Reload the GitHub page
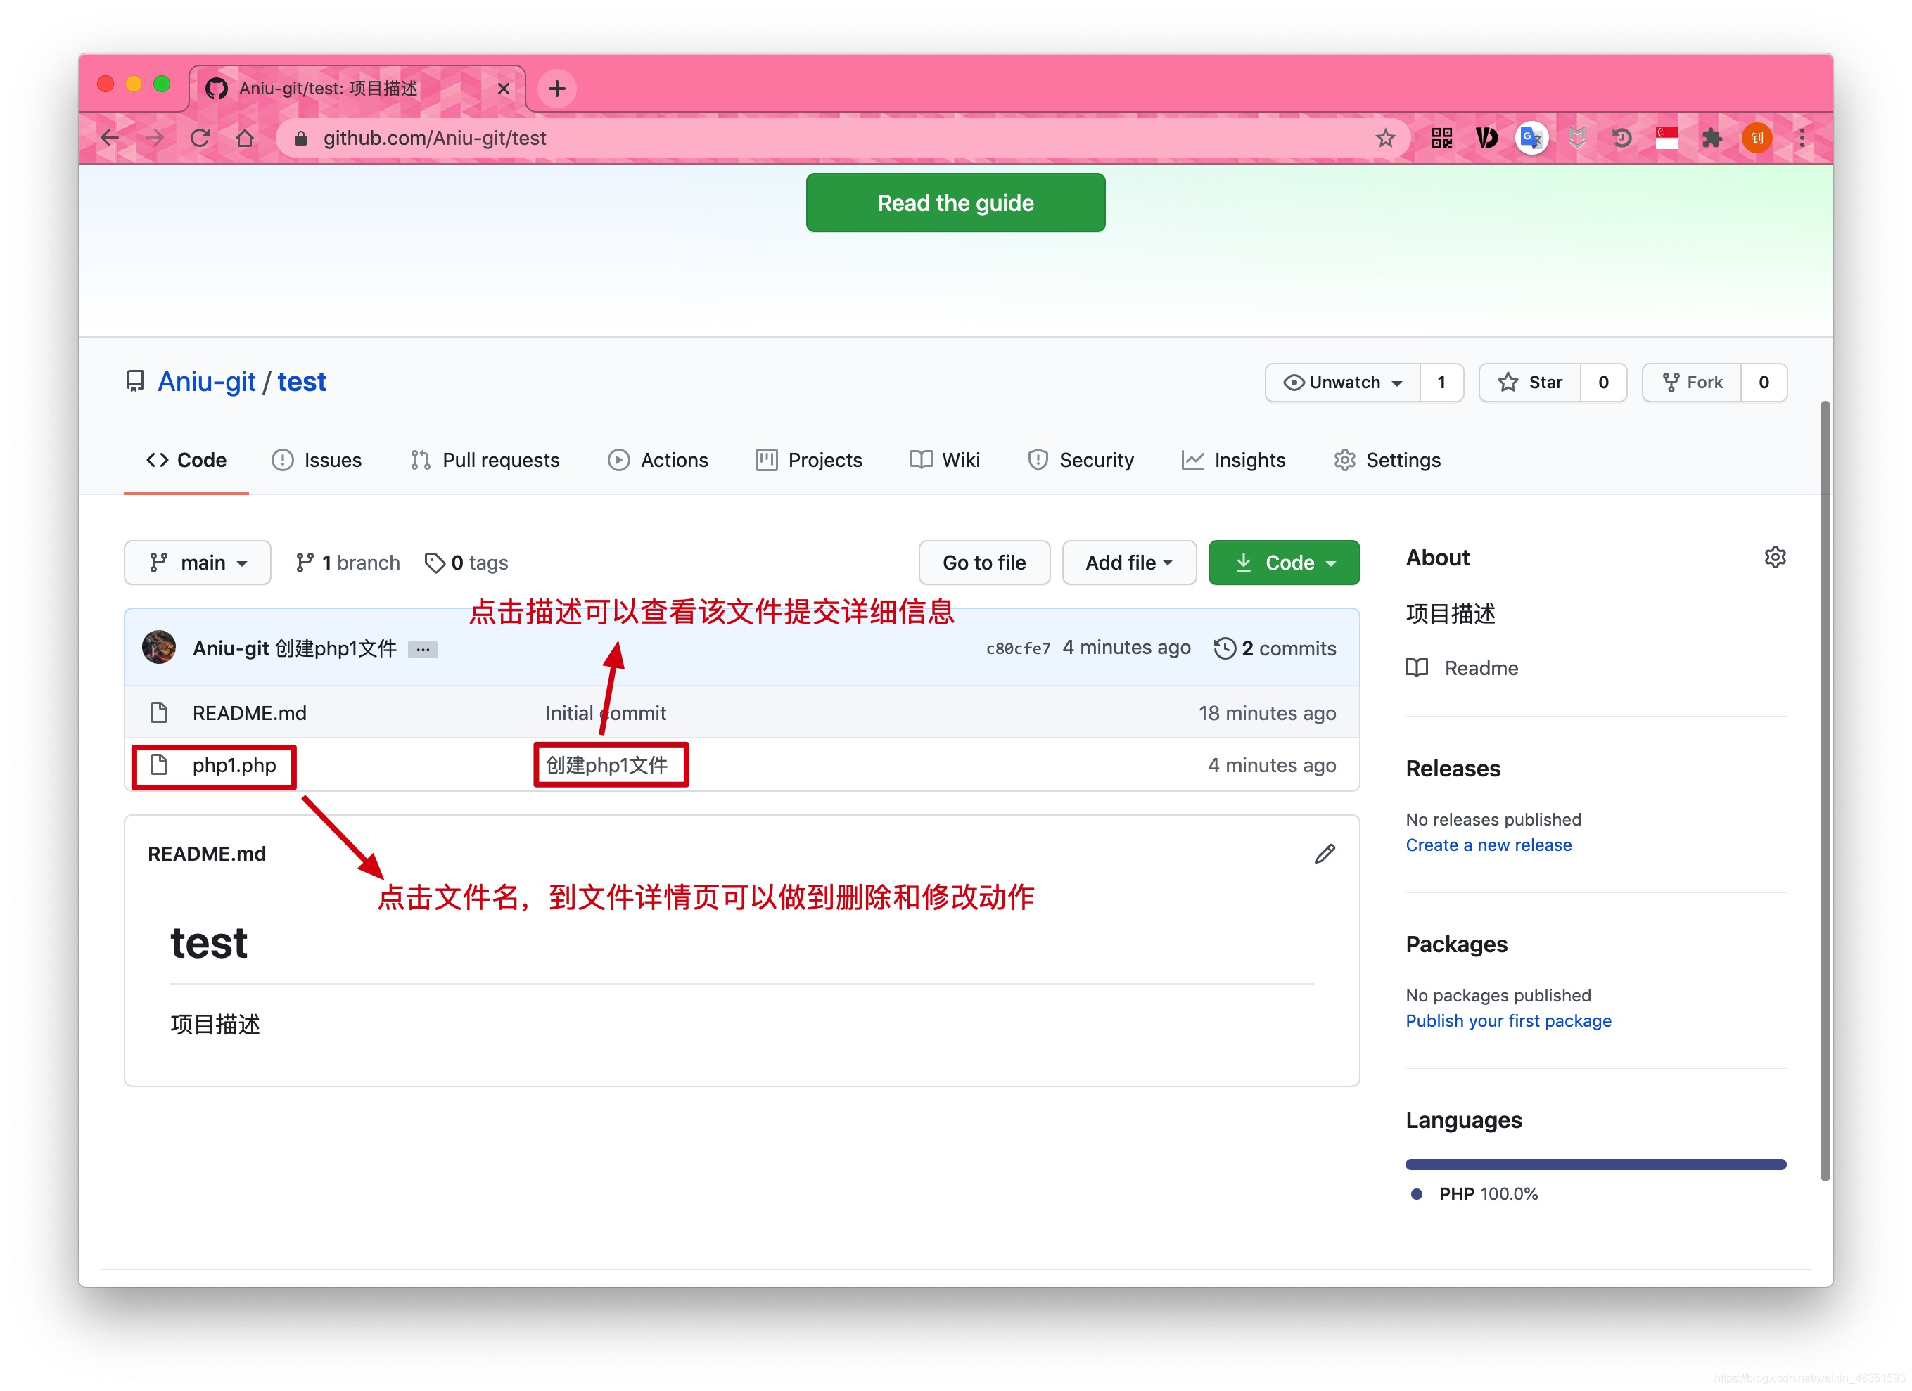The image size is (1912, 1391). pos(200,138)
